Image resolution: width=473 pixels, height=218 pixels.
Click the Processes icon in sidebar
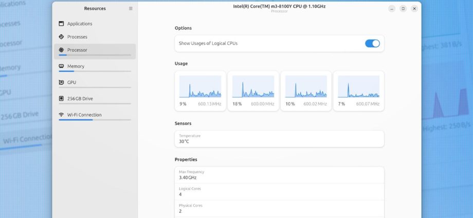pos(61,37)
